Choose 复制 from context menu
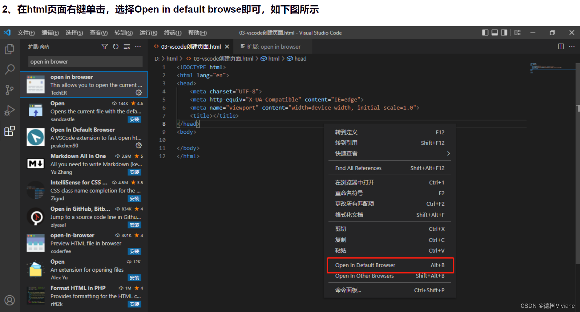This screenshot has width=580, height=312. click(390, 240)
